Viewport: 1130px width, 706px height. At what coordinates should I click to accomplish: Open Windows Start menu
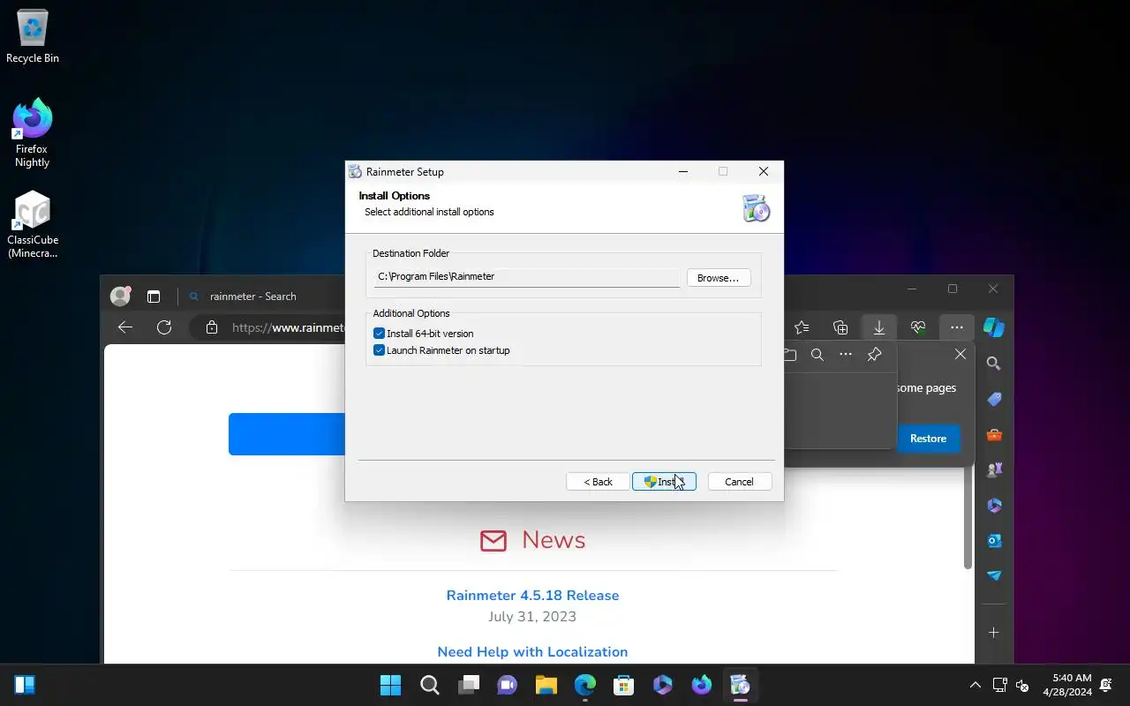pos(390,685)
